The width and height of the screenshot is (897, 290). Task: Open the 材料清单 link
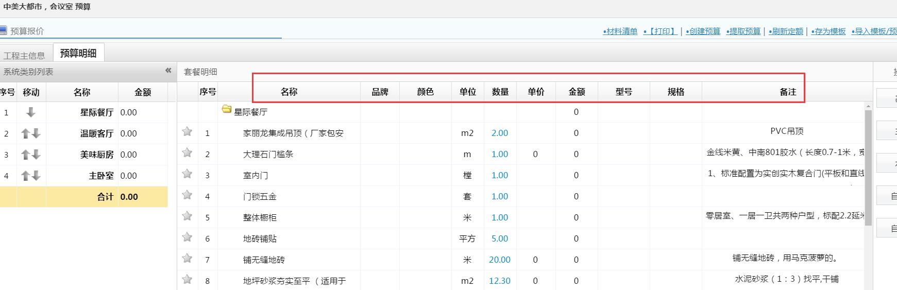(x=620, y=31)
